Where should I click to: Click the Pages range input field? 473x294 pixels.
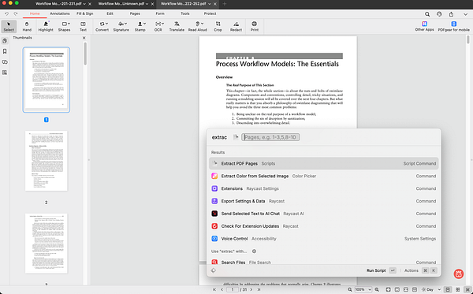(270, 137)
